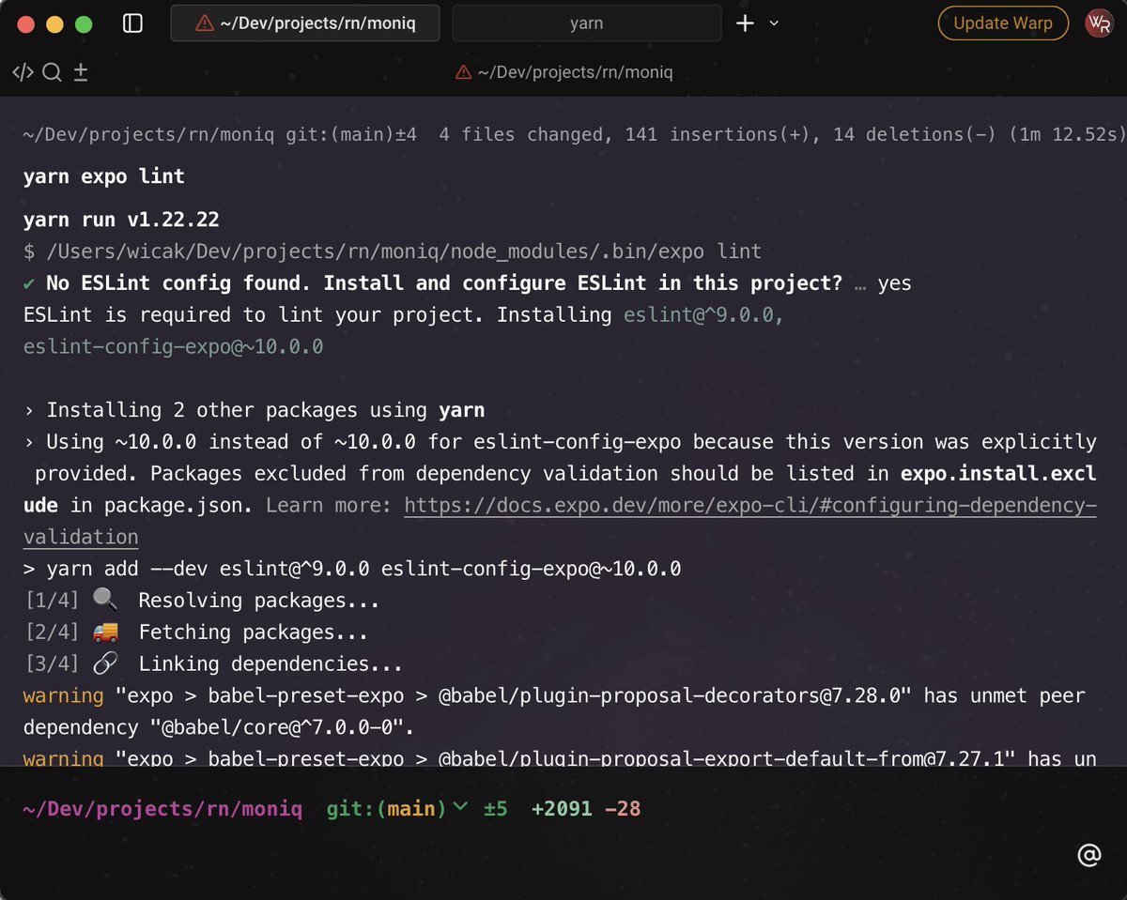Image resolution: width=1127 pixels, height=900 pixels.
Task: Switch to the ~/Dev/projects/rn/moniq tab
Action: click(x=305, y=23)
